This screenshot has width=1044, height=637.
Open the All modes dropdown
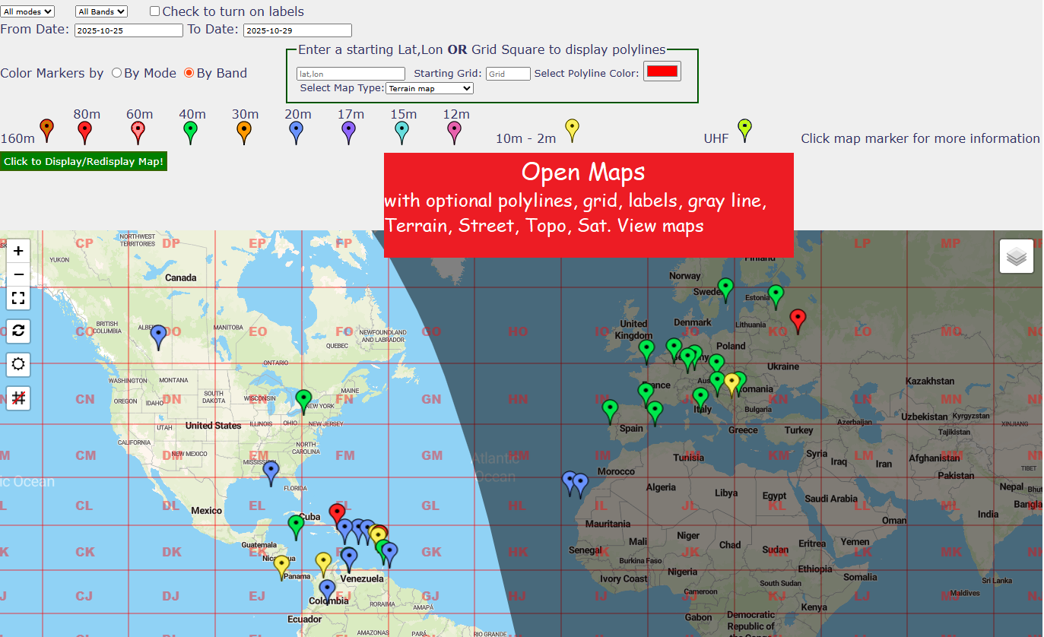[x=27, y=11]
